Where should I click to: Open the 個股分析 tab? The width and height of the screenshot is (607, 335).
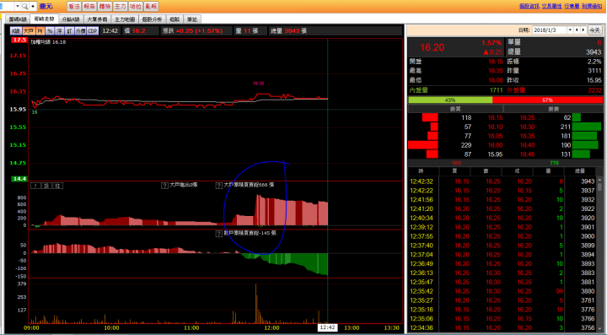coord(152,19)
